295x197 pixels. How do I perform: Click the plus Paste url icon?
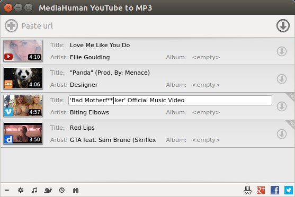11,25
